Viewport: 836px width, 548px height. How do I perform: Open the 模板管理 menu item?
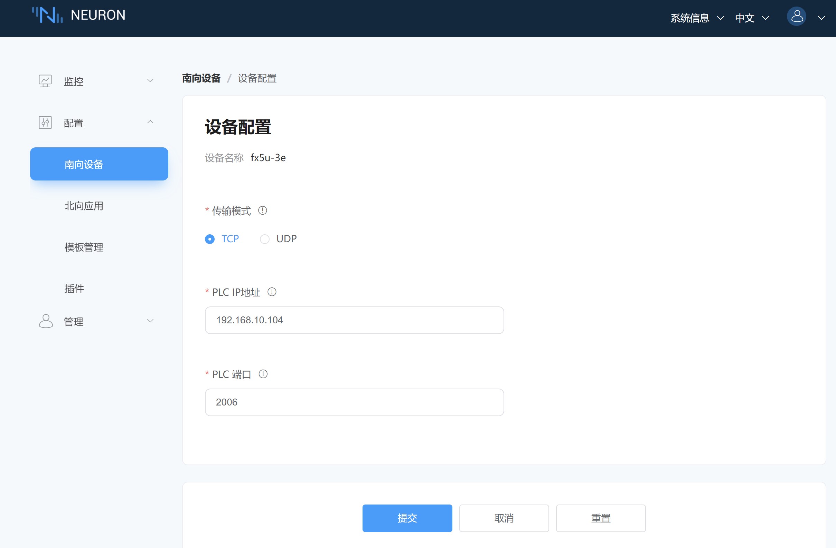click(x=84, y=247)
